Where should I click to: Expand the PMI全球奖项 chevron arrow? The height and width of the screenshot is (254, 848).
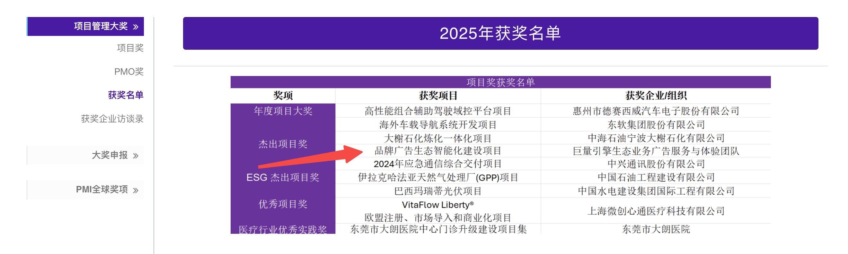click(136, 190)
